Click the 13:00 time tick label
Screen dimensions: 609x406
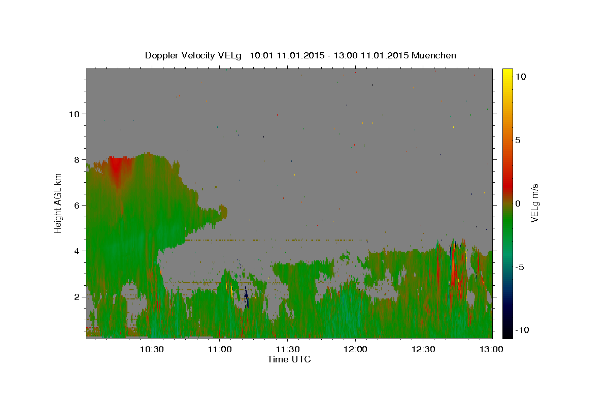point(491,349)
